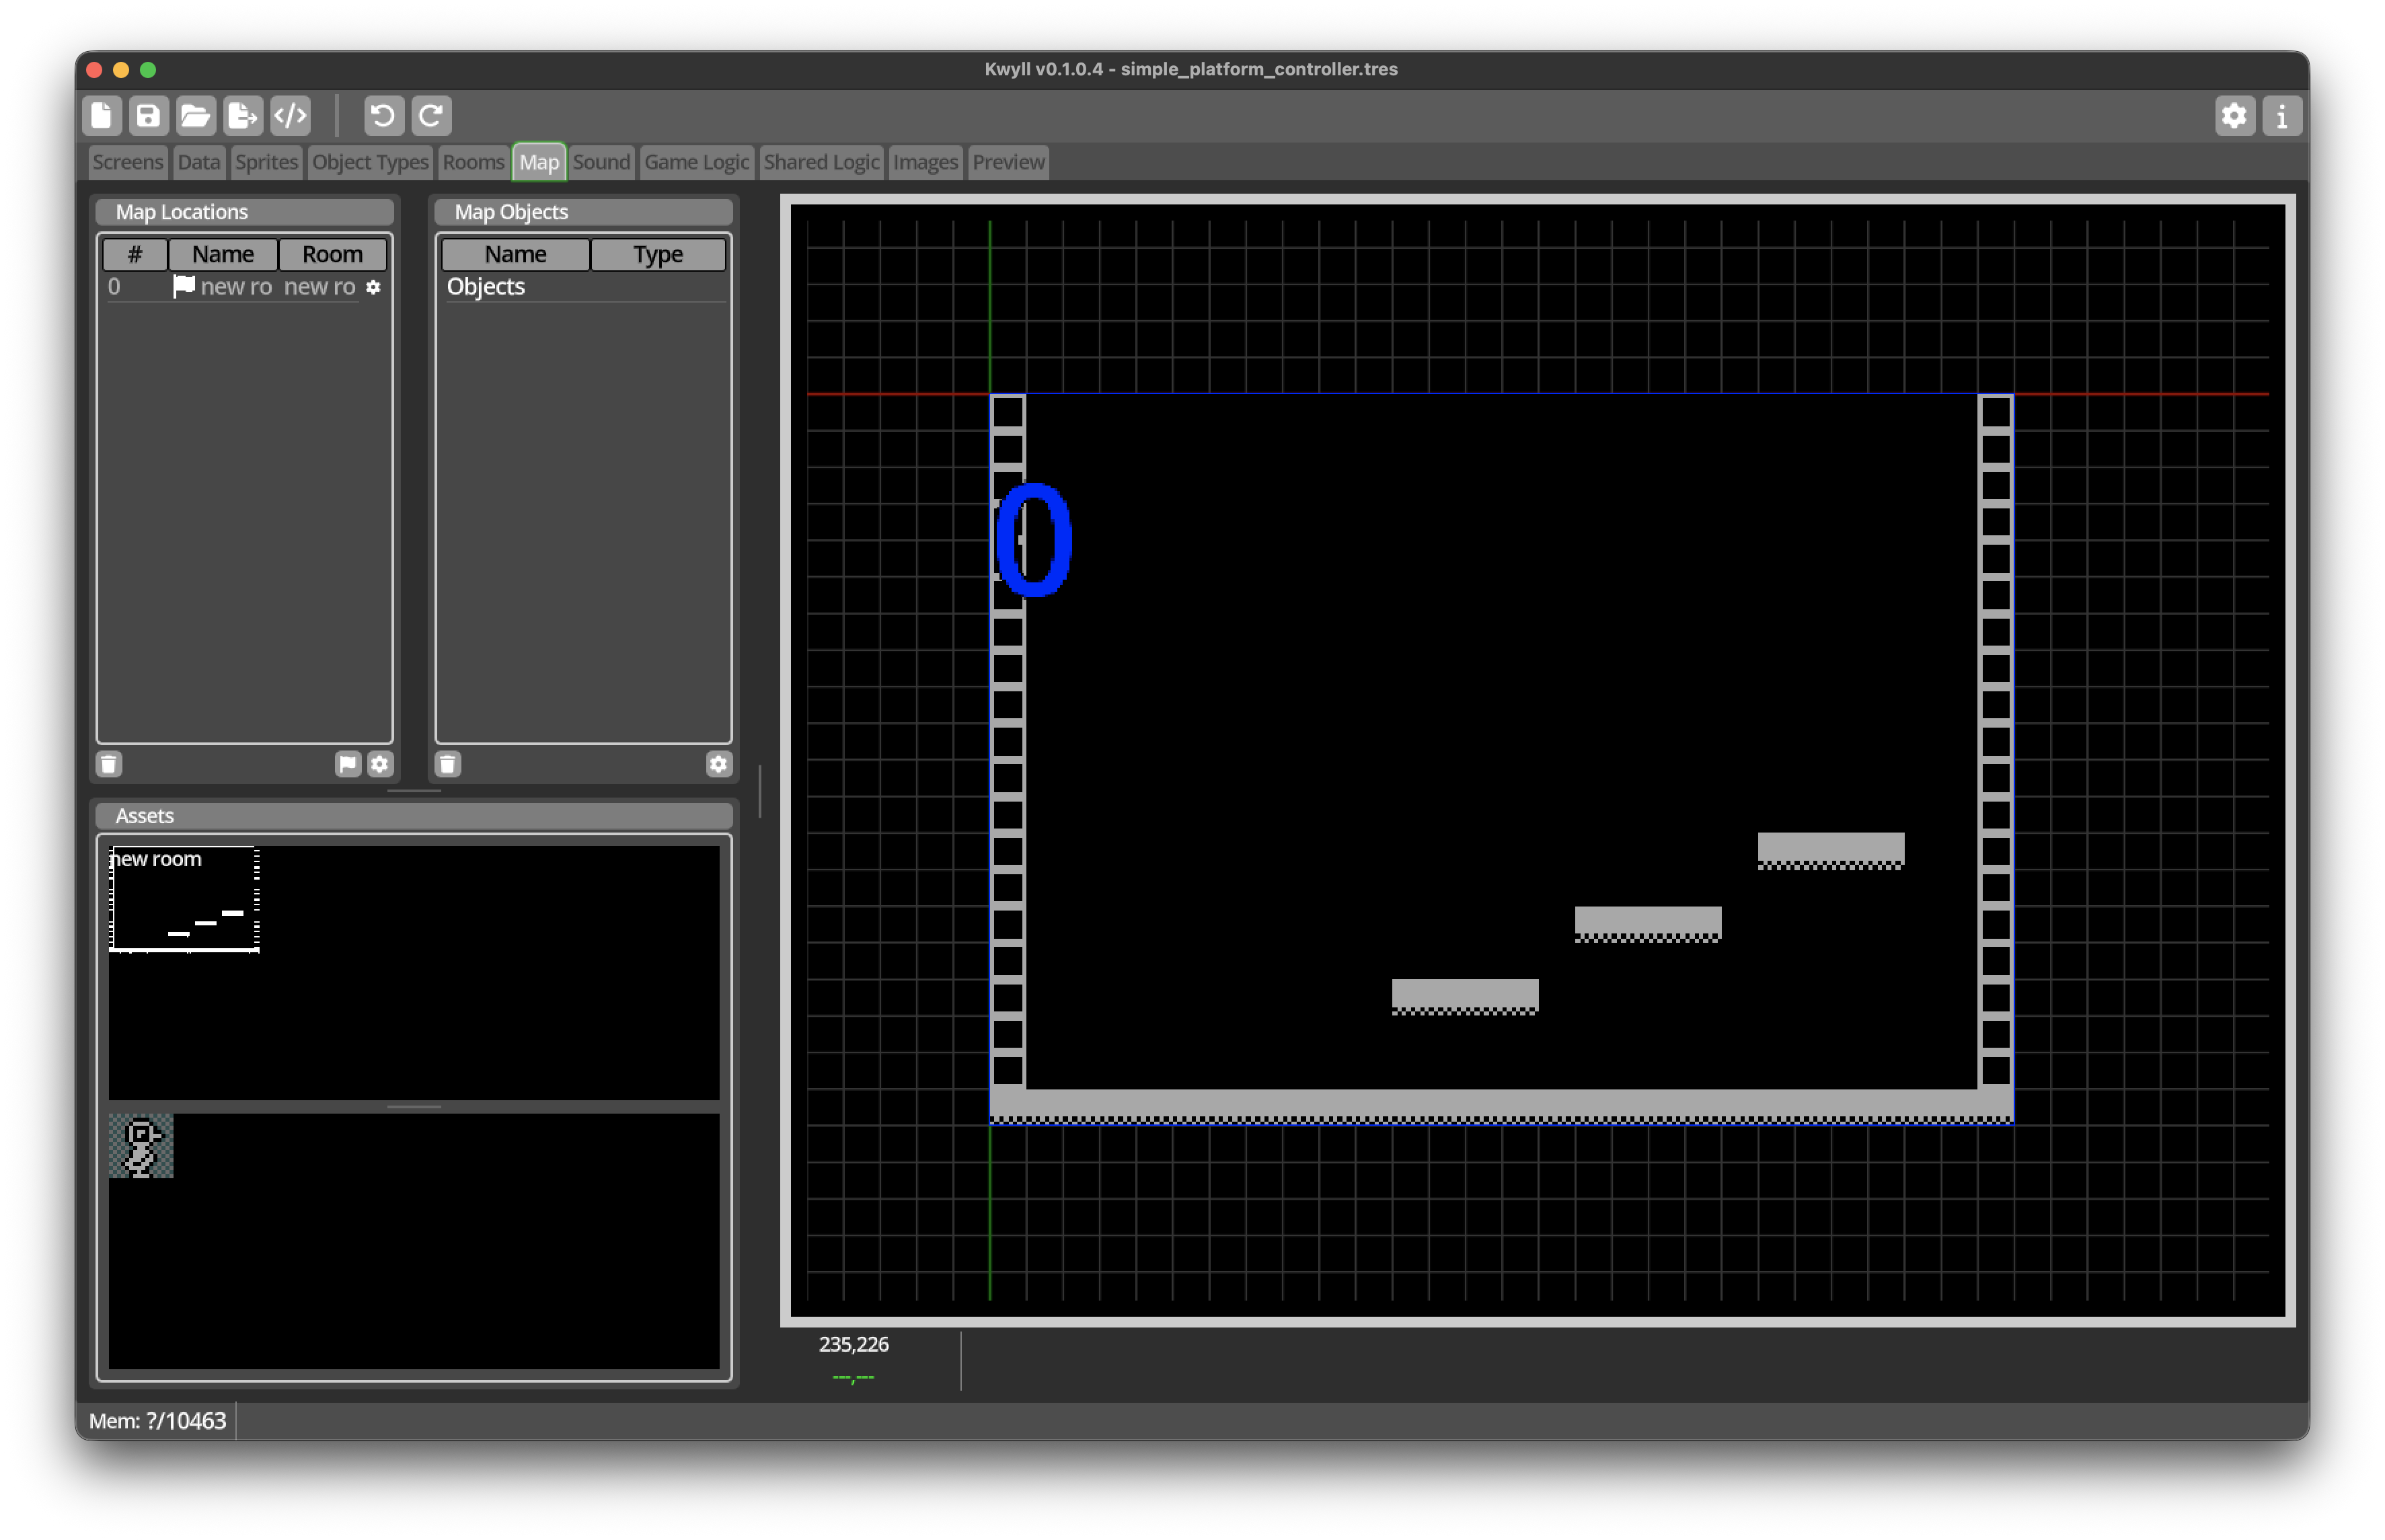Open the code view icon

pos(290,116)
